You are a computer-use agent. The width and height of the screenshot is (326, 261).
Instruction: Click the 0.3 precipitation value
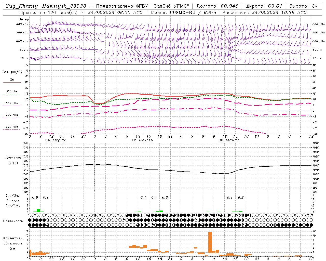[x=165, y=198]
